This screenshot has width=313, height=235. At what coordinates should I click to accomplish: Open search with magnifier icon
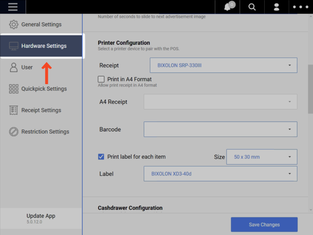[x=252, y=7]
